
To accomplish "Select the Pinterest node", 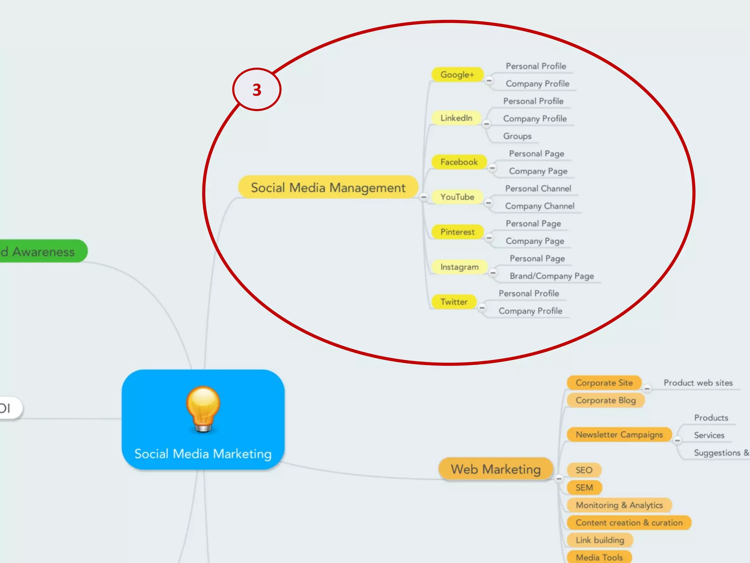I will click(x=458, y=232).
